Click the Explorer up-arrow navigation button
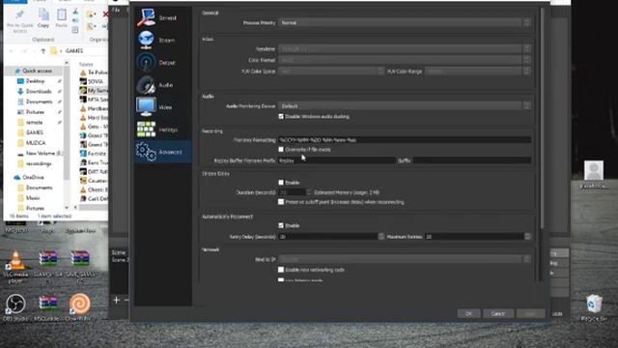Screen dimensions: 618x348 coord(43,51)
